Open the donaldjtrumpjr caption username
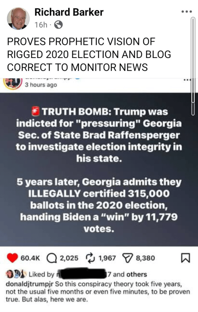The width and height of the screenshot is (198, 312). [29, 284]
